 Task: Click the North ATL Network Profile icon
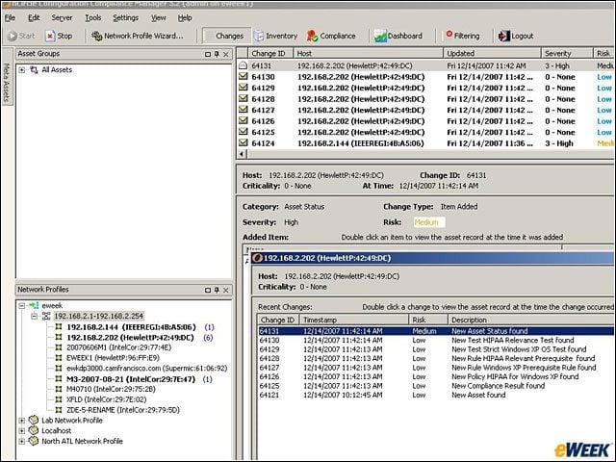point(35,441)
